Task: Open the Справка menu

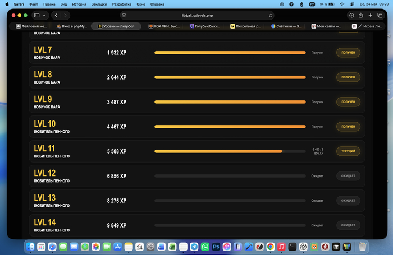Action: (157, 4)
